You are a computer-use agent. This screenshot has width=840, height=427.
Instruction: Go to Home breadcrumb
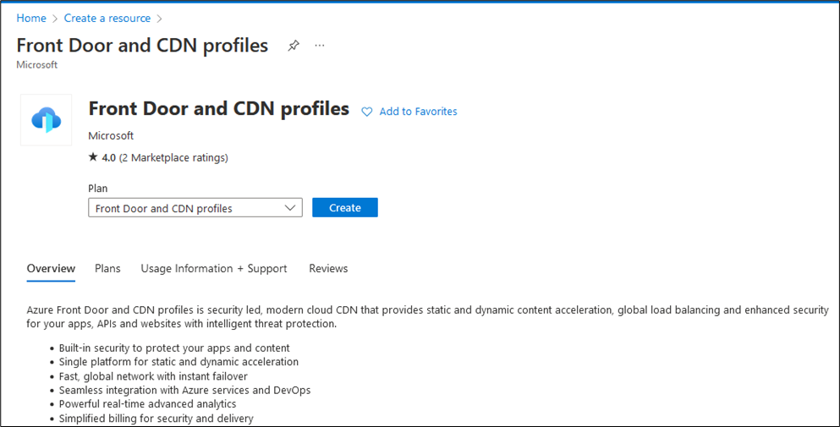31,19
